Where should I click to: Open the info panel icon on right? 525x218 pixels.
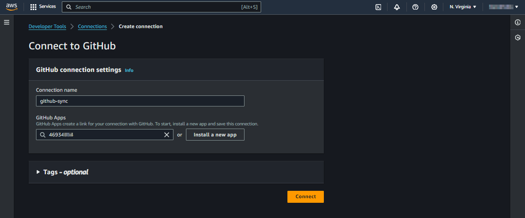tap(517, 23)
